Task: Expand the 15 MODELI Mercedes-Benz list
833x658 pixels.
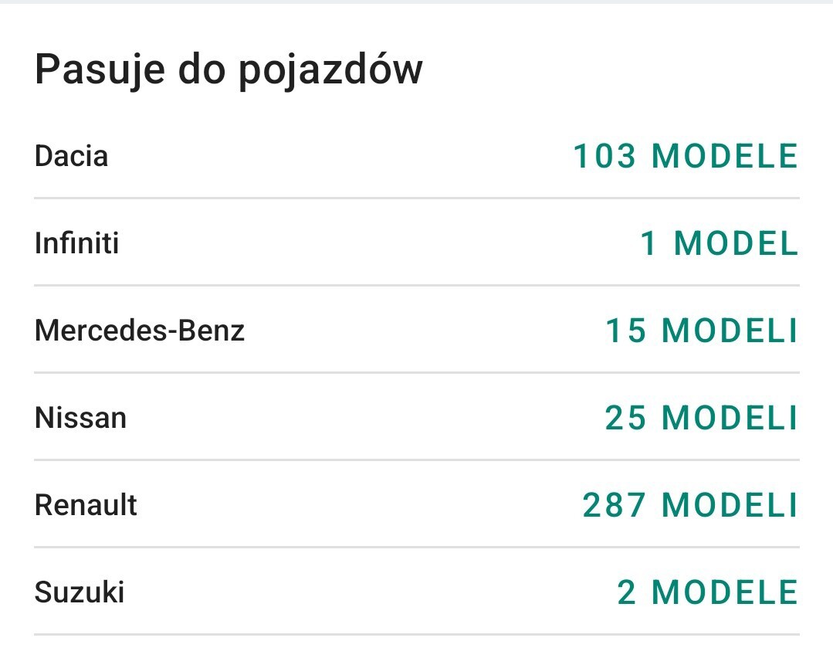Action: click(701, 331)
